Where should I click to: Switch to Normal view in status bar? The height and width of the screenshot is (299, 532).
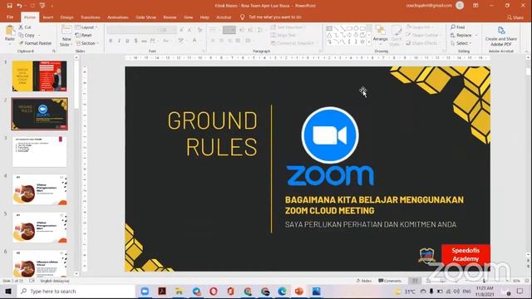415,281
